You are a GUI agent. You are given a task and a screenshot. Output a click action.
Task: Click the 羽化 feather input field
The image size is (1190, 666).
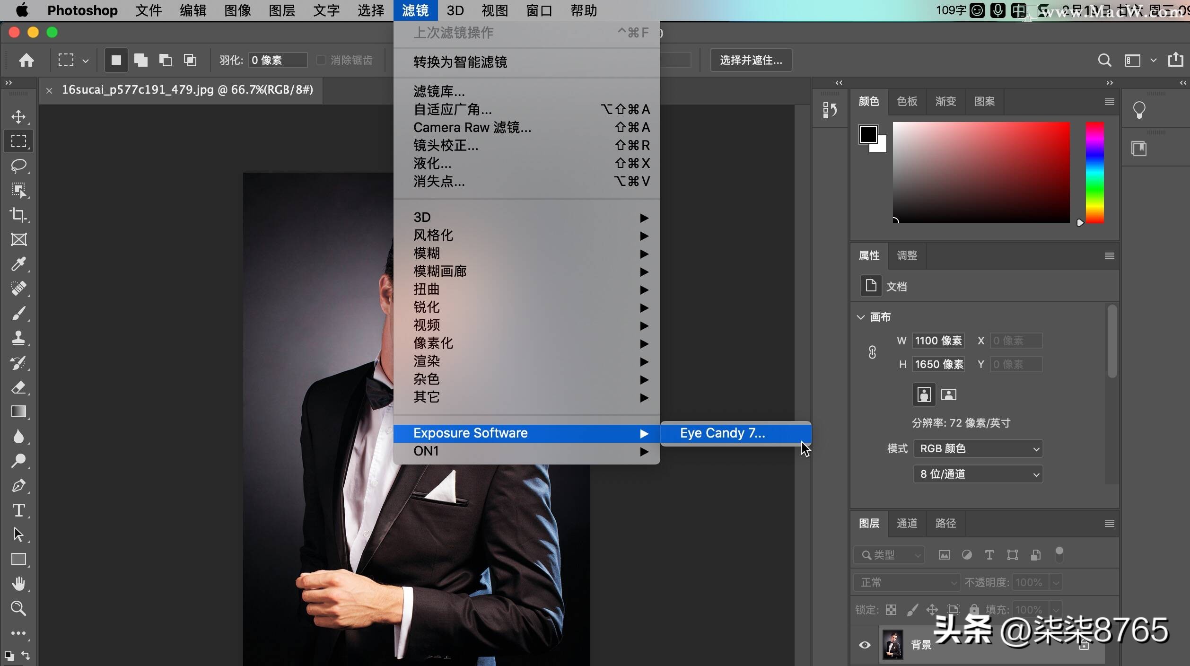pos(277,60)
